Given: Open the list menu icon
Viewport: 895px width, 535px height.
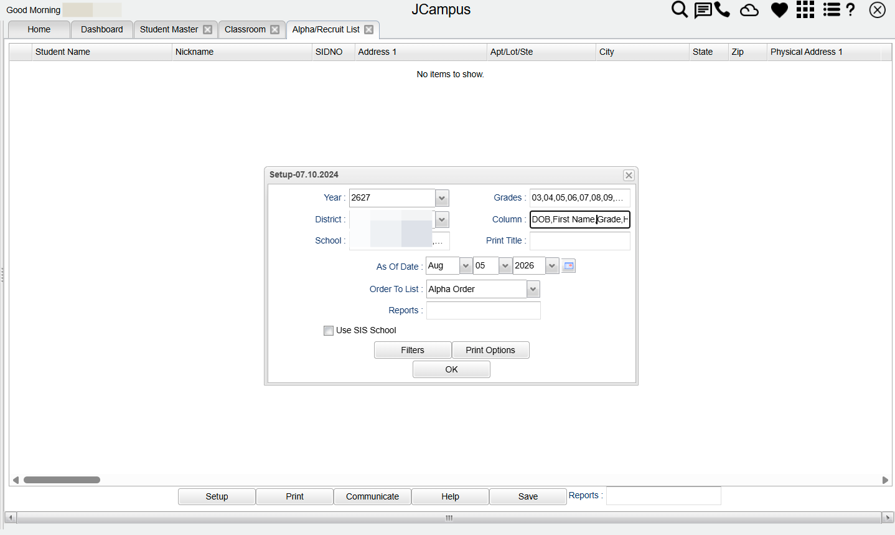Looking at the screenshot, I should coord(832,9).
